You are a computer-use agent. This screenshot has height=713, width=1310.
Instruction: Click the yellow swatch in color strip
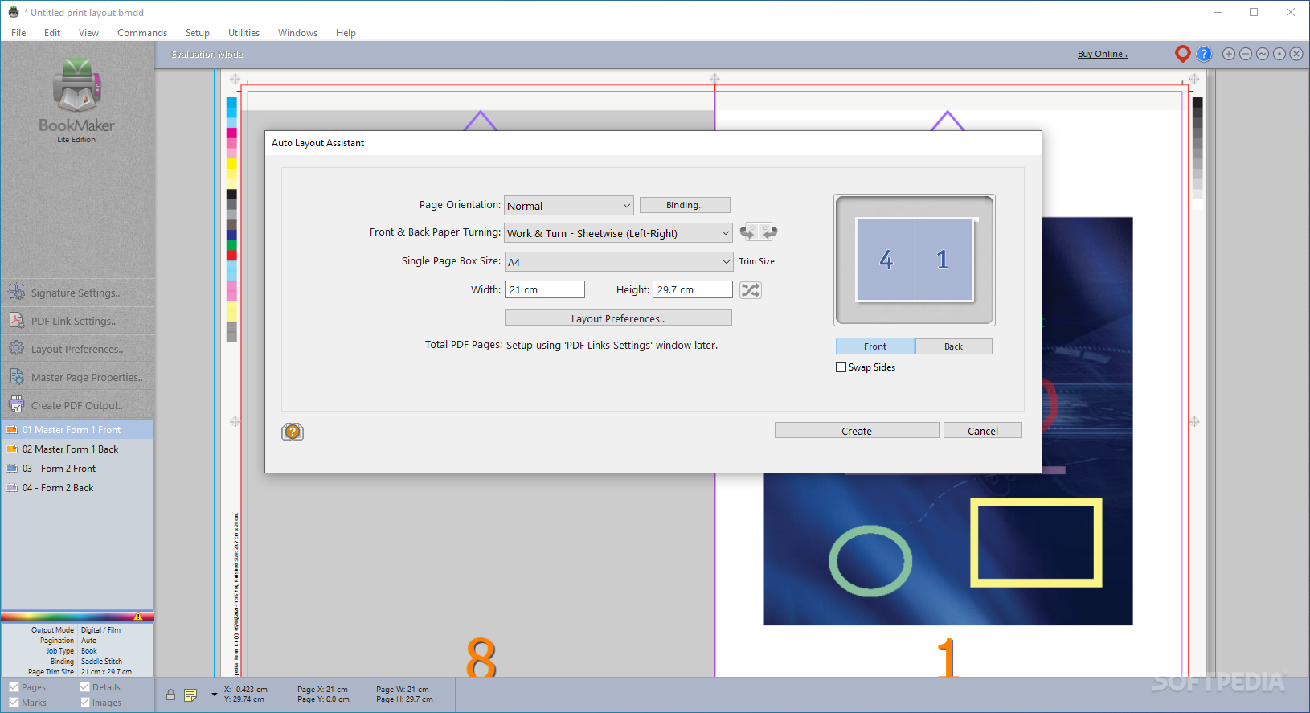pyautogui.click(x=231, y=164)
